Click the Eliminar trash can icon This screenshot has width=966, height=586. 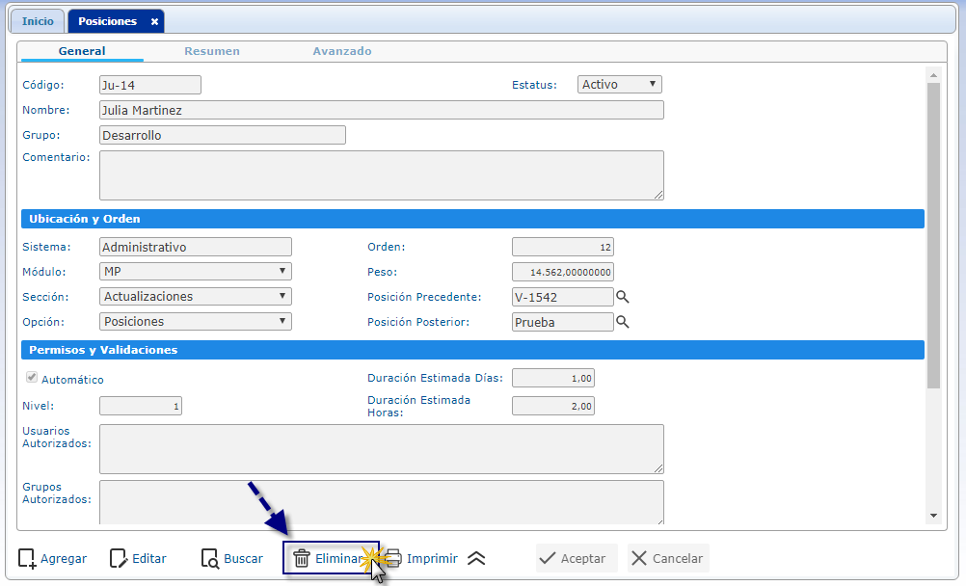(x=302, y=558)
